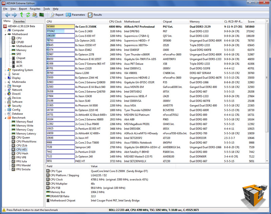Open the Favorites menu
271x214 pixels.
coord(35,9)
